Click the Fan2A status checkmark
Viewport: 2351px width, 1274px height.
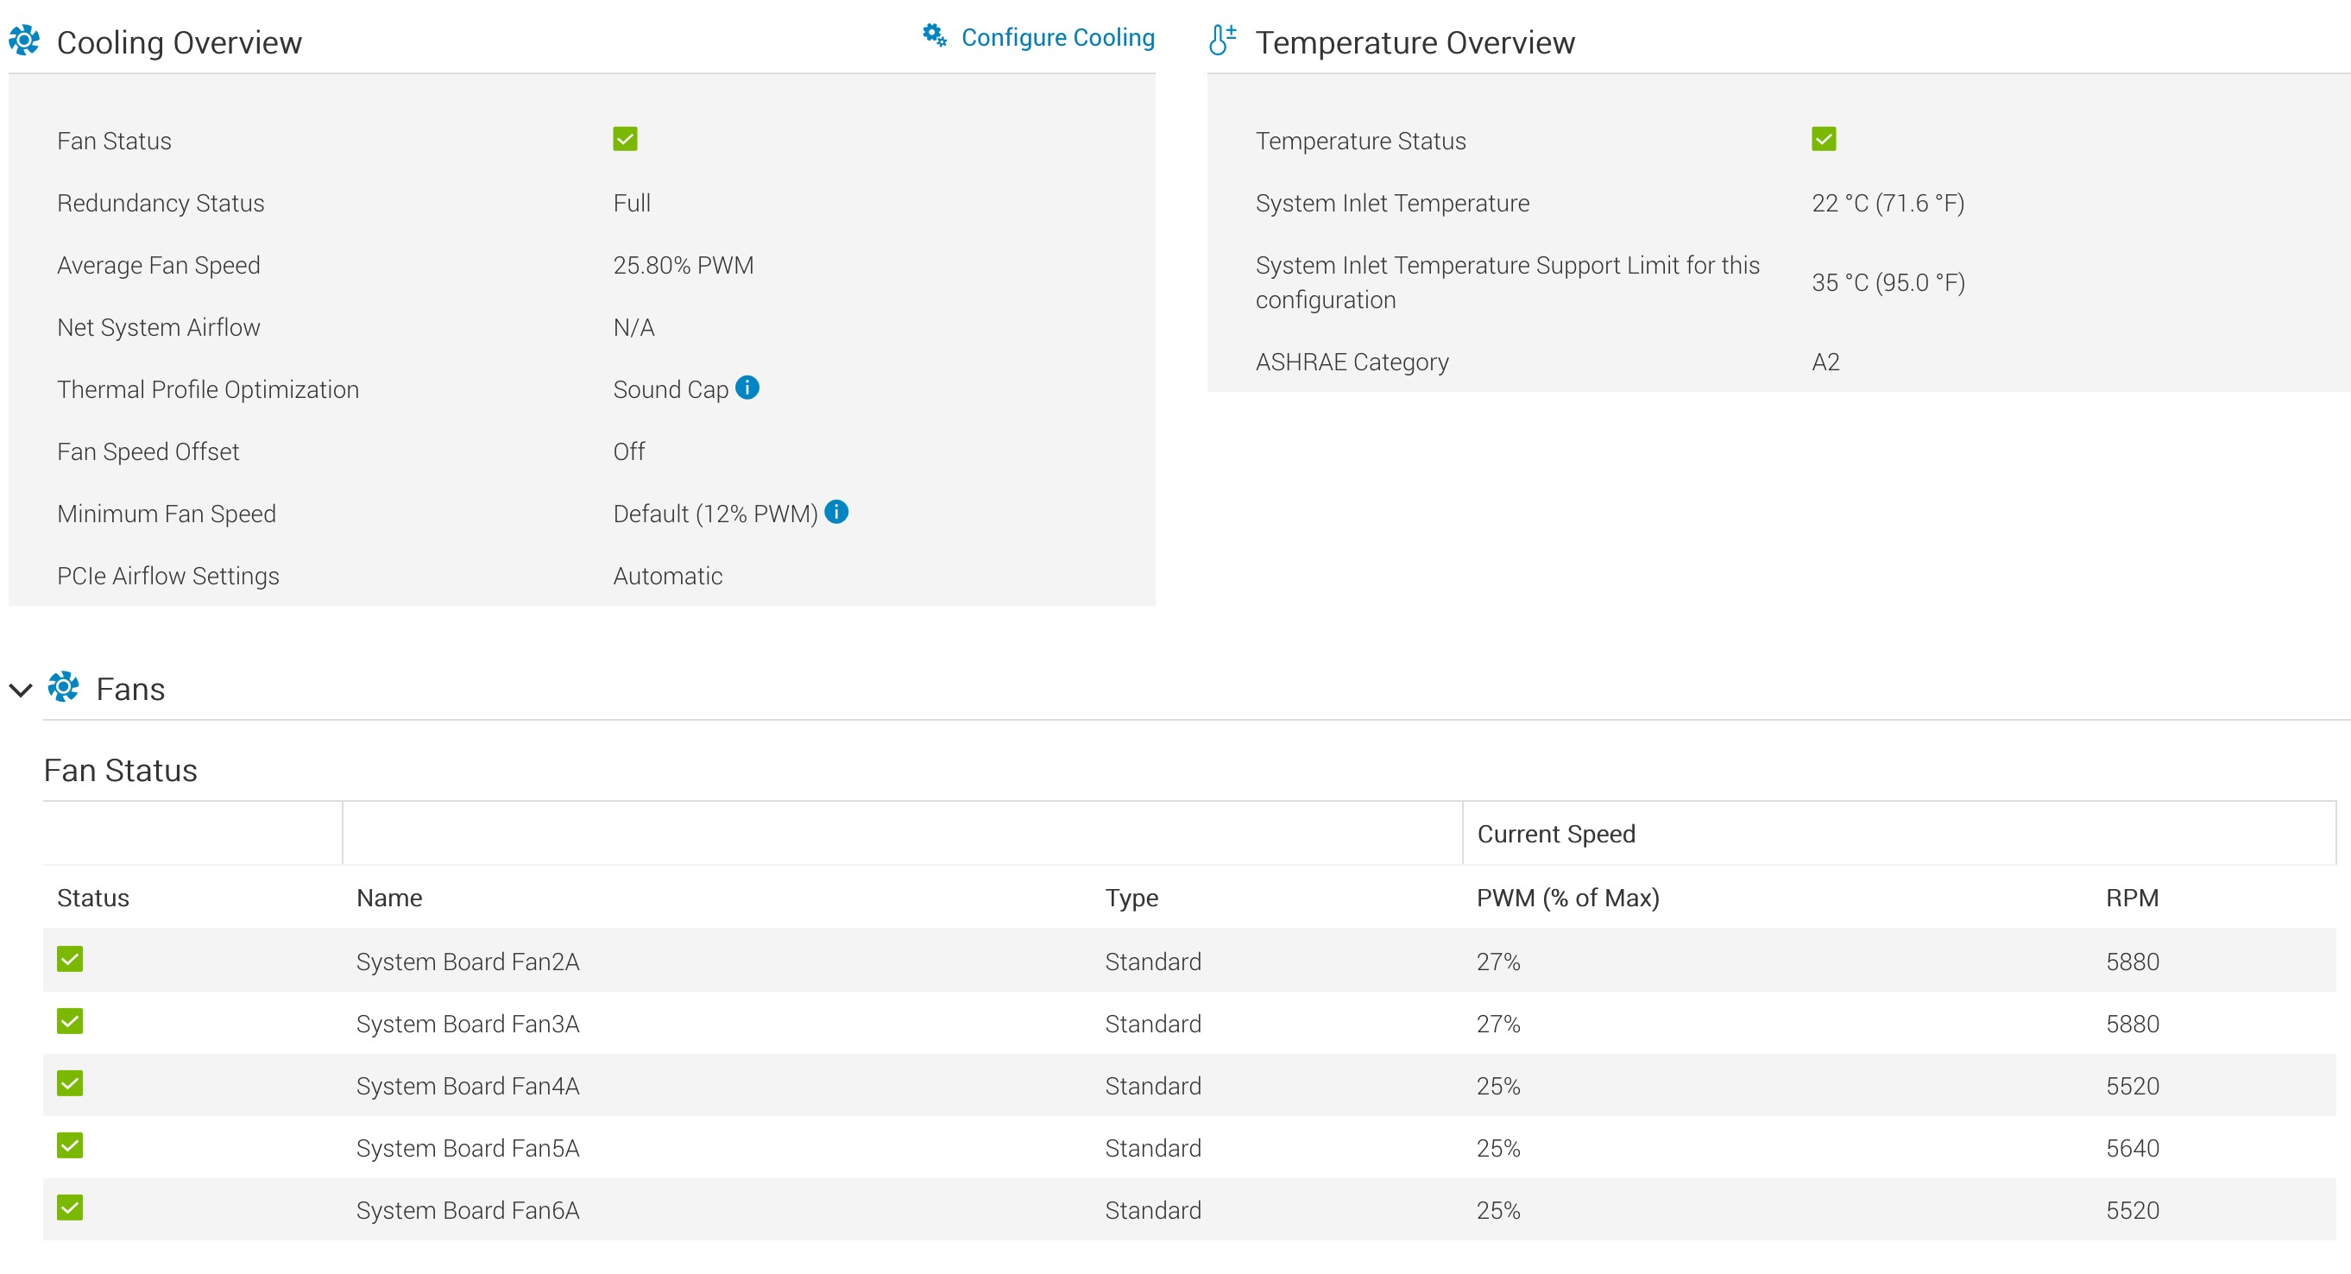pos(70,959)
